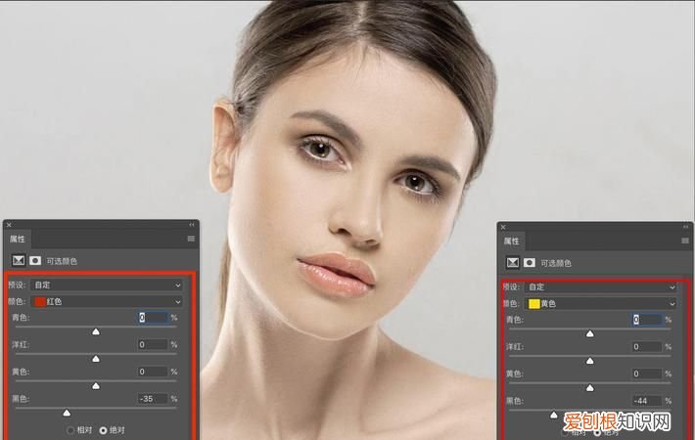Open right Properties panel flyout menu
The height and width of the screenshot is (440, 695).
click(684, 241)
